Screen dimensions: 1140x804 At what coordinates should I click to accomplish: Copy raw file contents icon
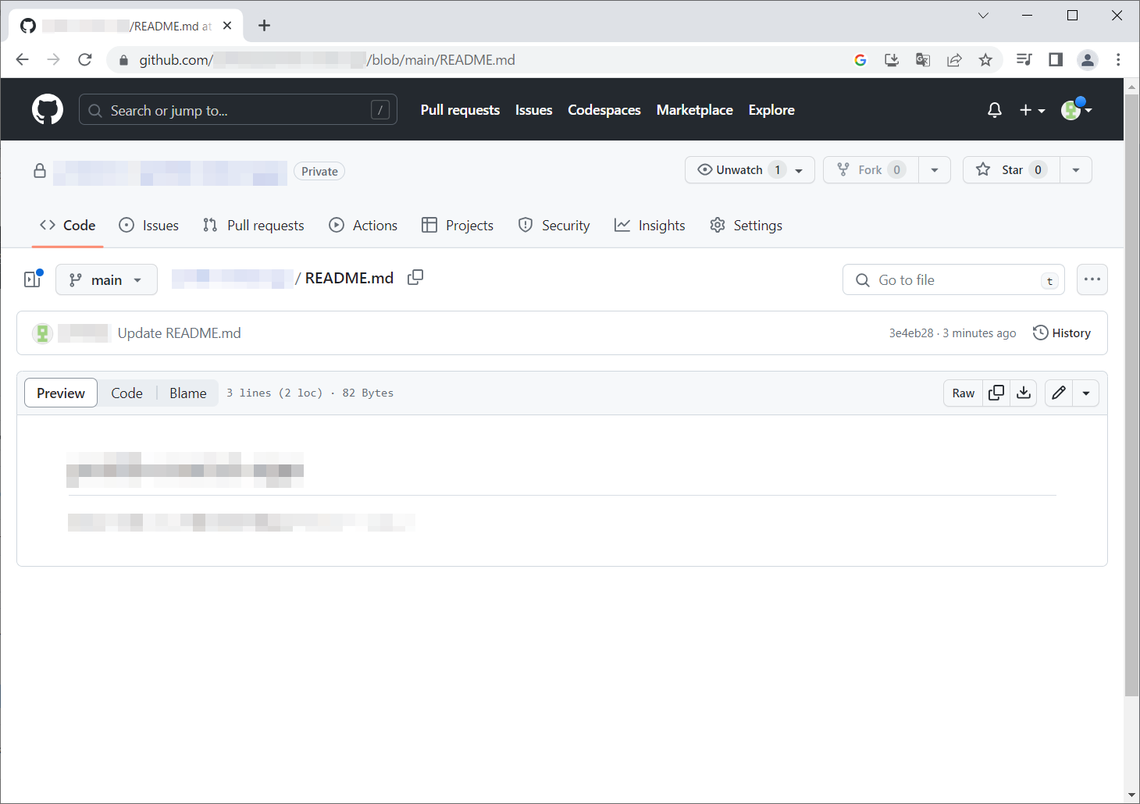click(996, 393)
